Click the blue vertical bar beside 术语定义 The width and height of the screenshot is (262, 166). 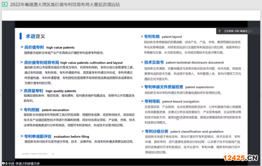point(20,36)
